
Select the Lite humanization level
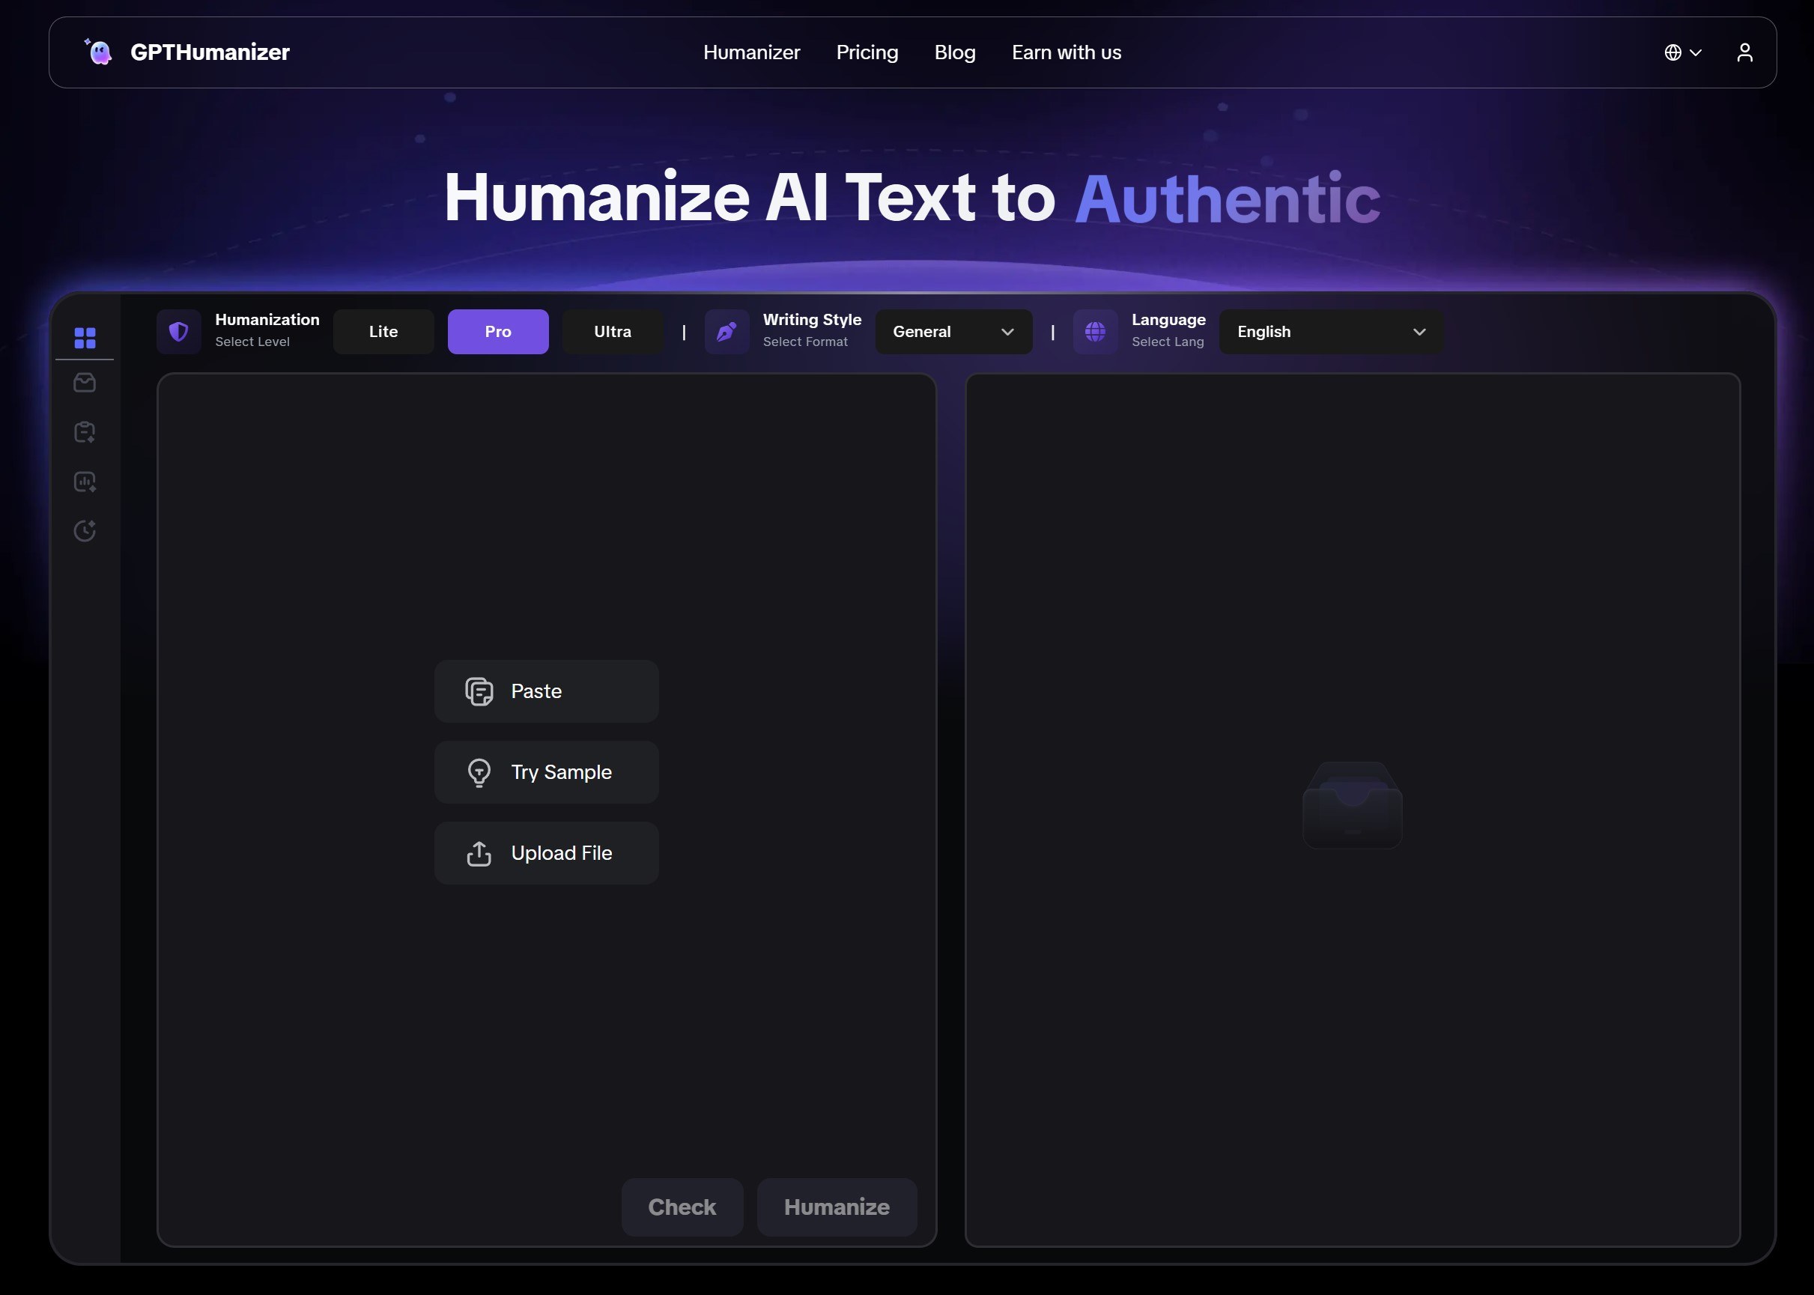[x=383, y=331]
